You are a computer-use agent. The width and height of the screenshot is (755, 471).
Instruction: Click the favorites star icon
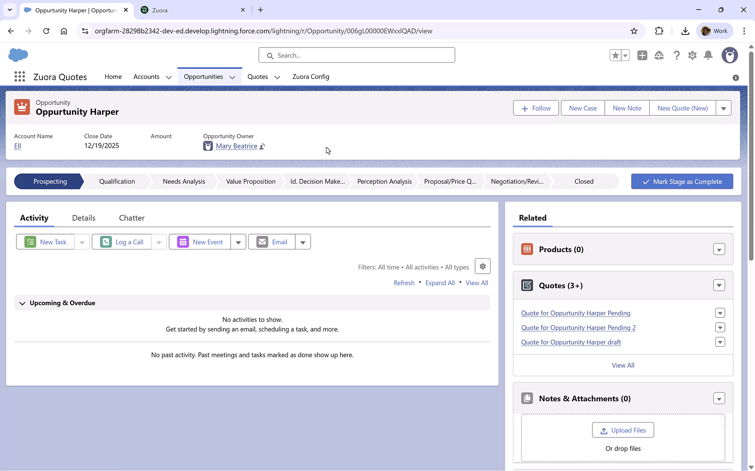point(615,55)
